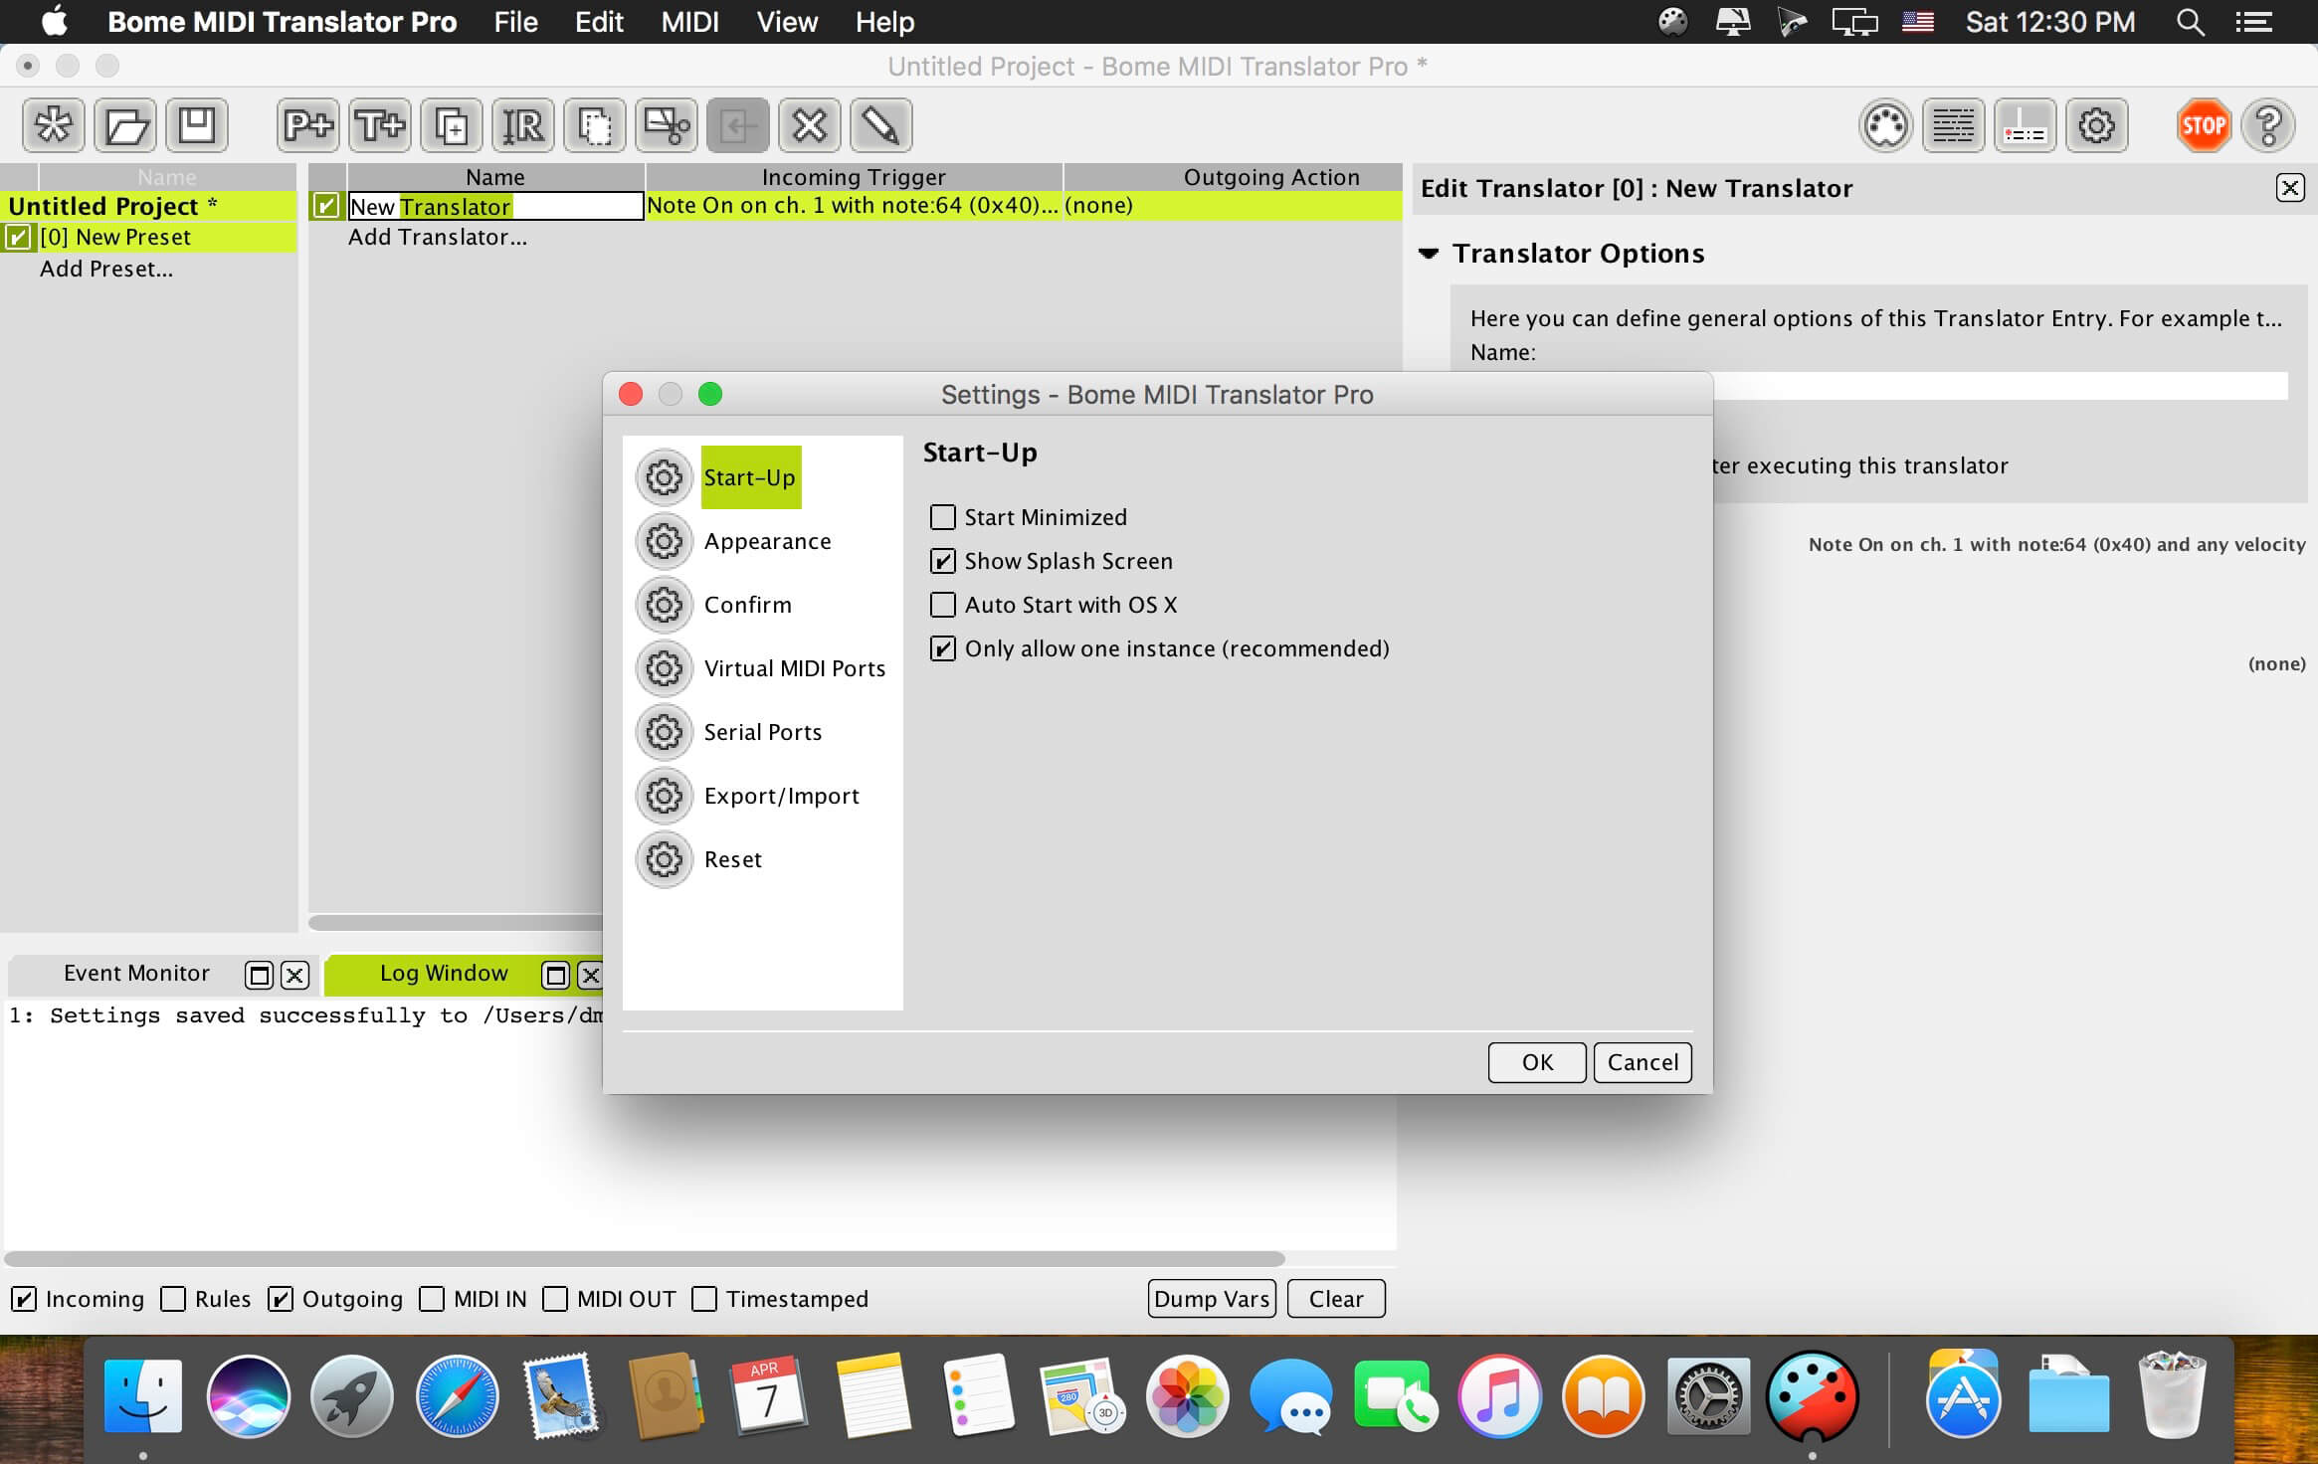The image size is (2318, 1464).
Task: Click the Settings gear in main toolbar
Action: click(2097, 125)
